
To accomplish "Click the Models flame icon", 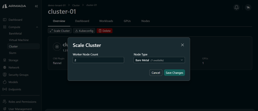I will tap(5, 82).
